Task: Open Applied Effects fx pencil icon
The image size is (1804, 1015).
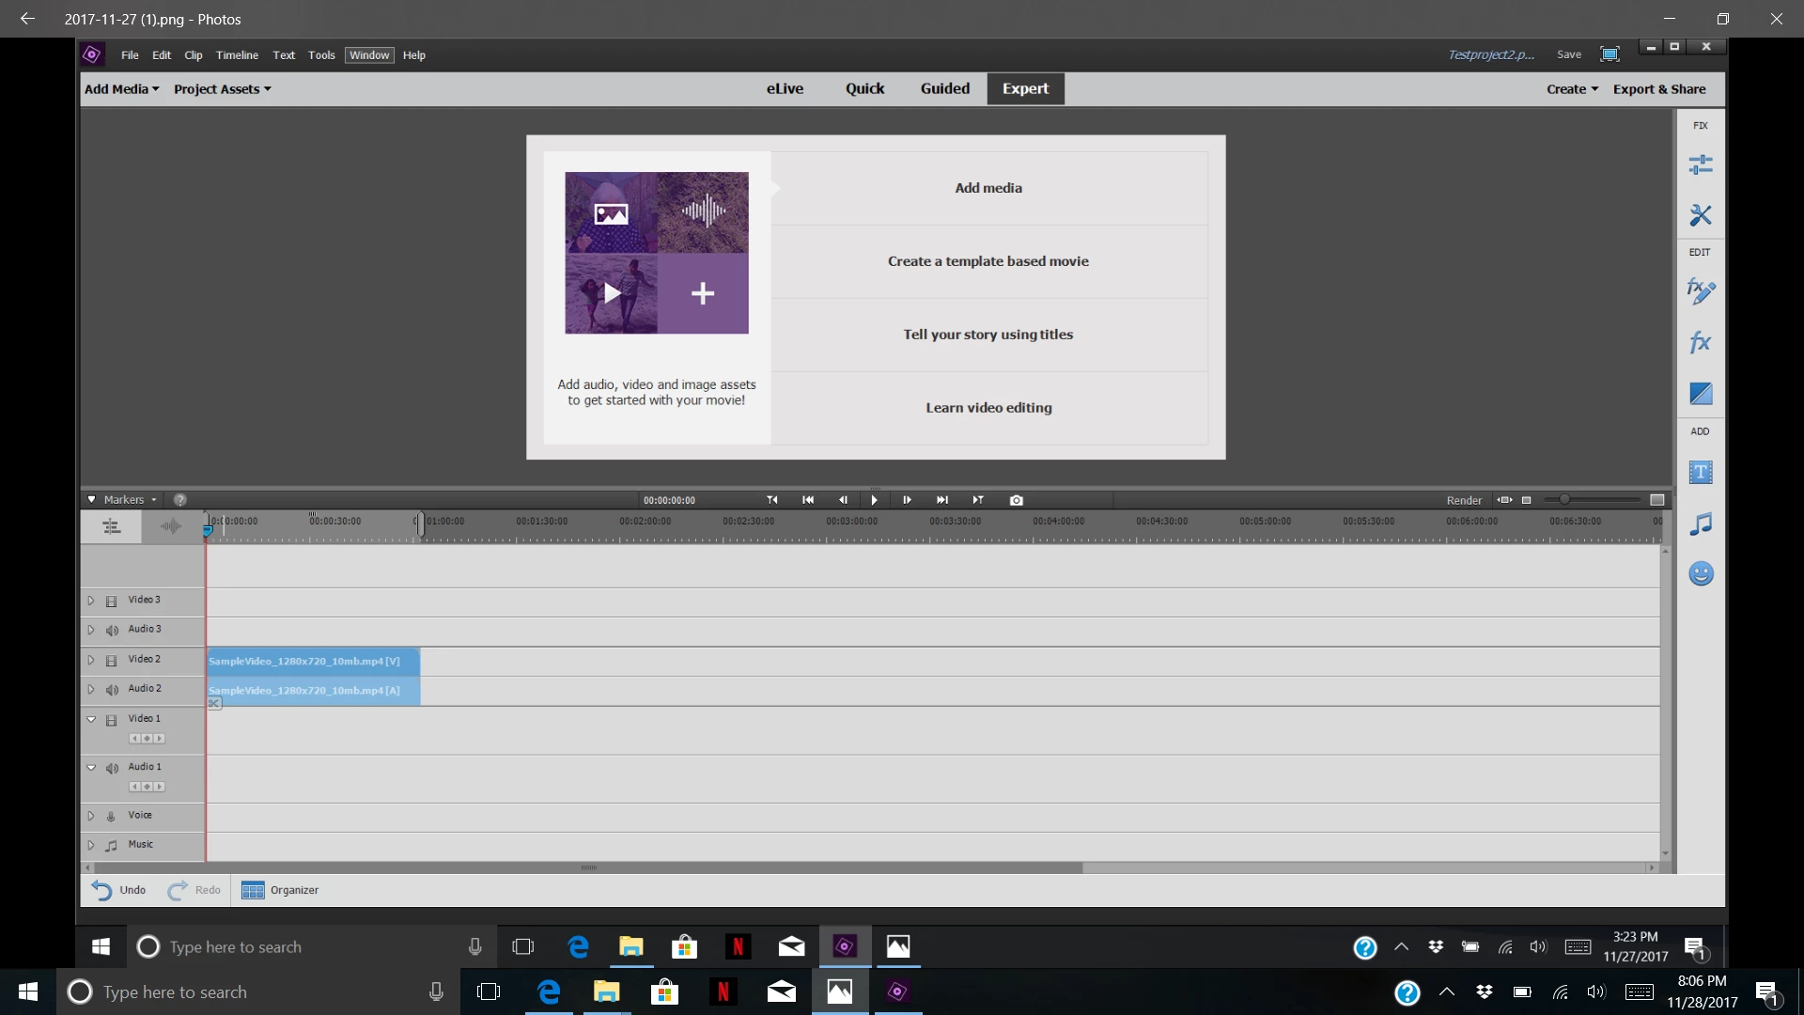Action: 1700,291
